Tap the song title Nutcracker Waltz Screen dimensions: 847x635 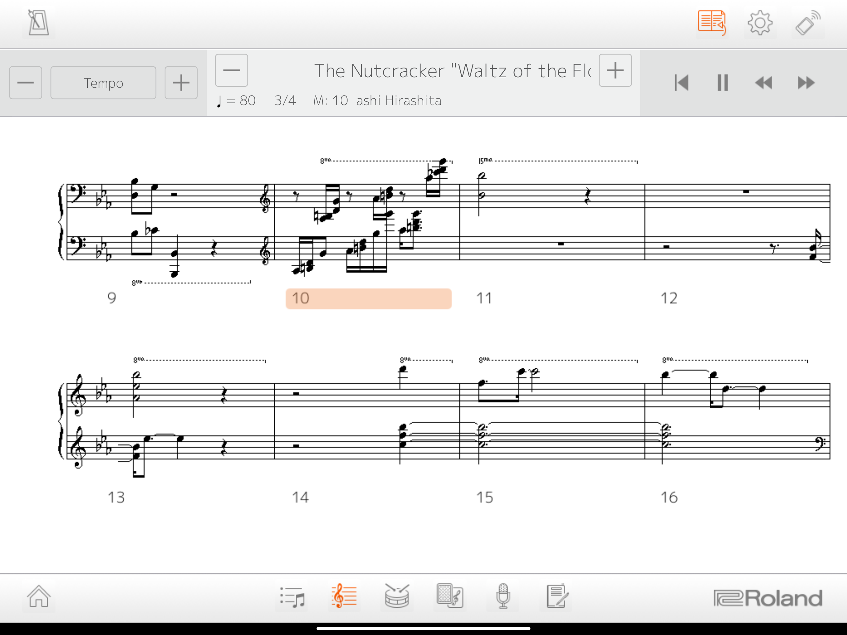point(453,71)
